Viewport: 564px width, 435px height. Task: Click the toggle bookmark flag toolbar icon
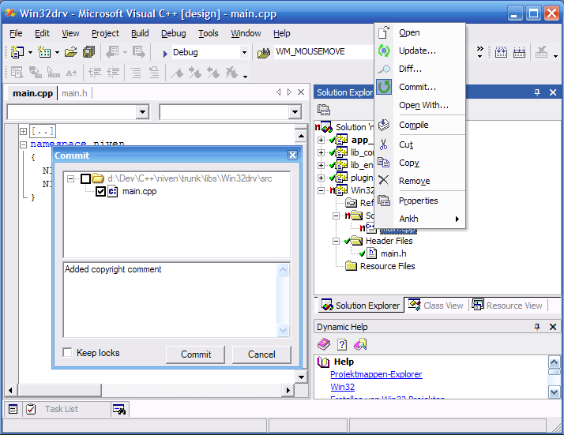pyautogui.click(x=177, y=73)
